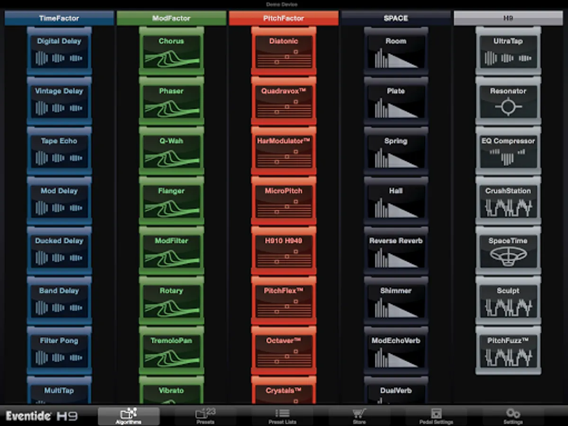Screen dimensions: 568x426
Task: Choose the Tape Echo algorithm
Action: pyautogui.click(x=59, y=151)
